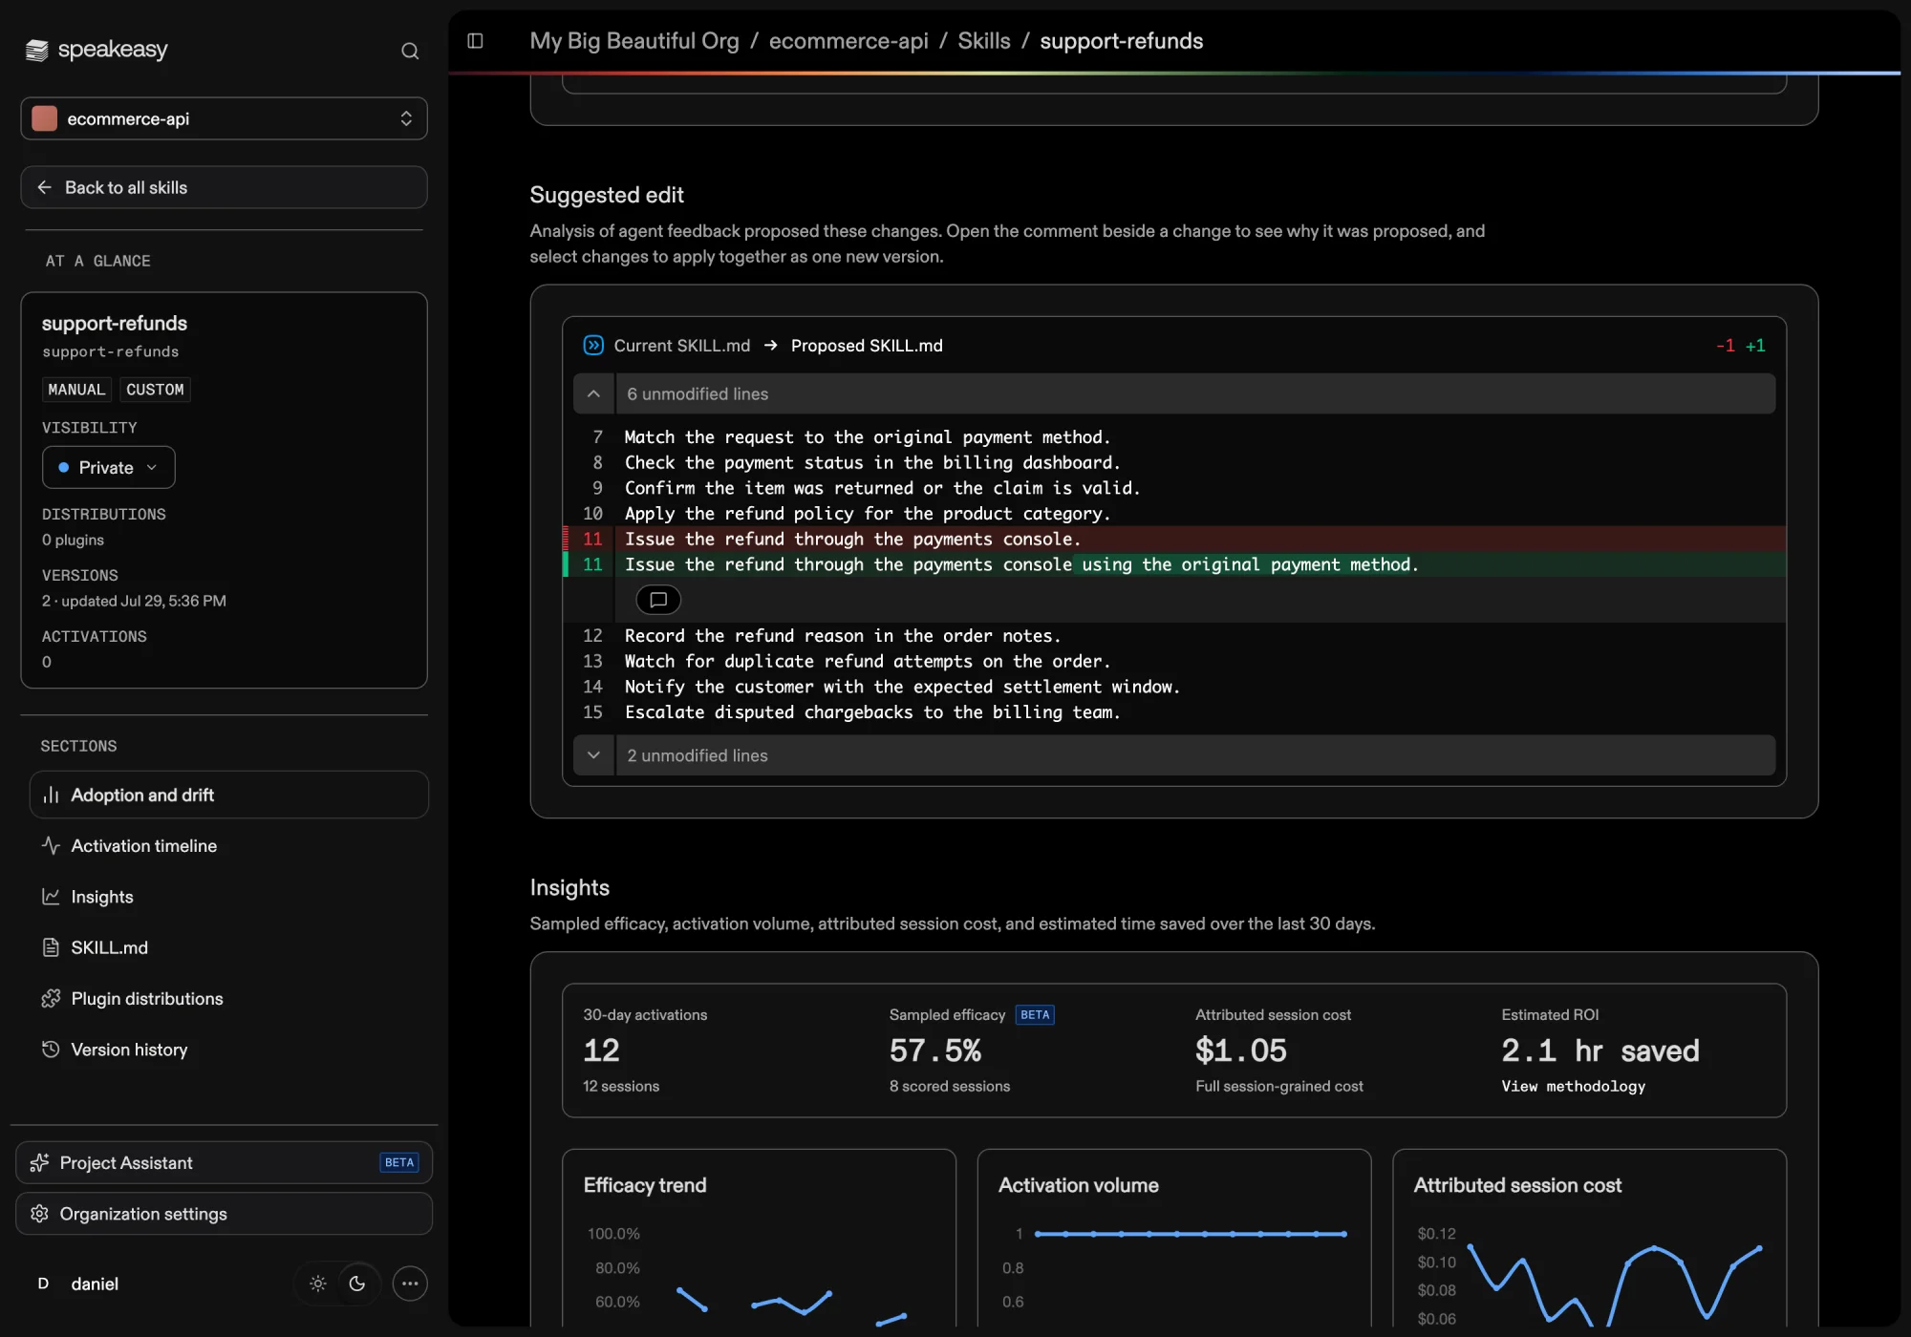This screenshot has width=1911, height=1337.
Task: Click the Activation volume chart title
Action: tap(1078, 1185)
